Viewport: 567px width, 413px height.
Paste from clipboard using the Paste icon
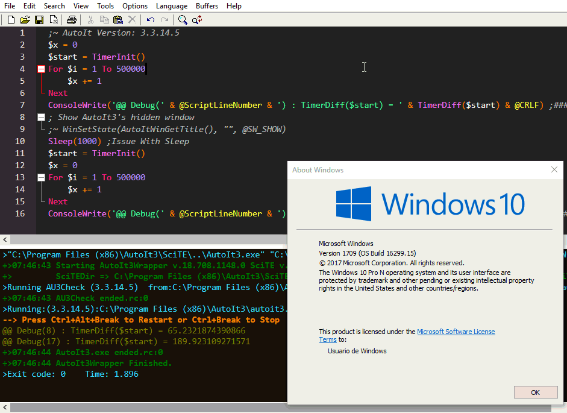click(118, 19)
